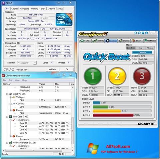
Task: Click flame icon beside Gigabyte DES Powers
Action: click(14, 110)
